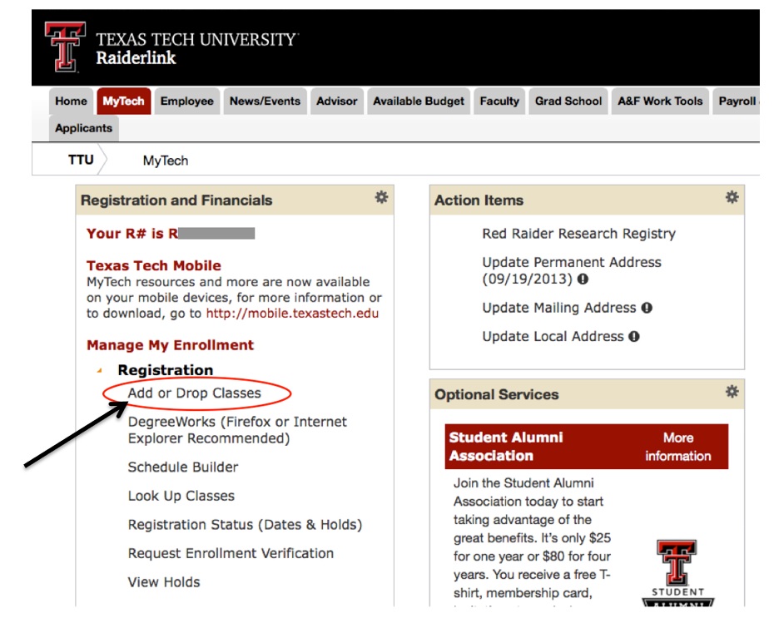Image resolution: width=779 pixels, height=623 pixels.
Task: Select the MyTech tab
Action: (x=124, y=101)
